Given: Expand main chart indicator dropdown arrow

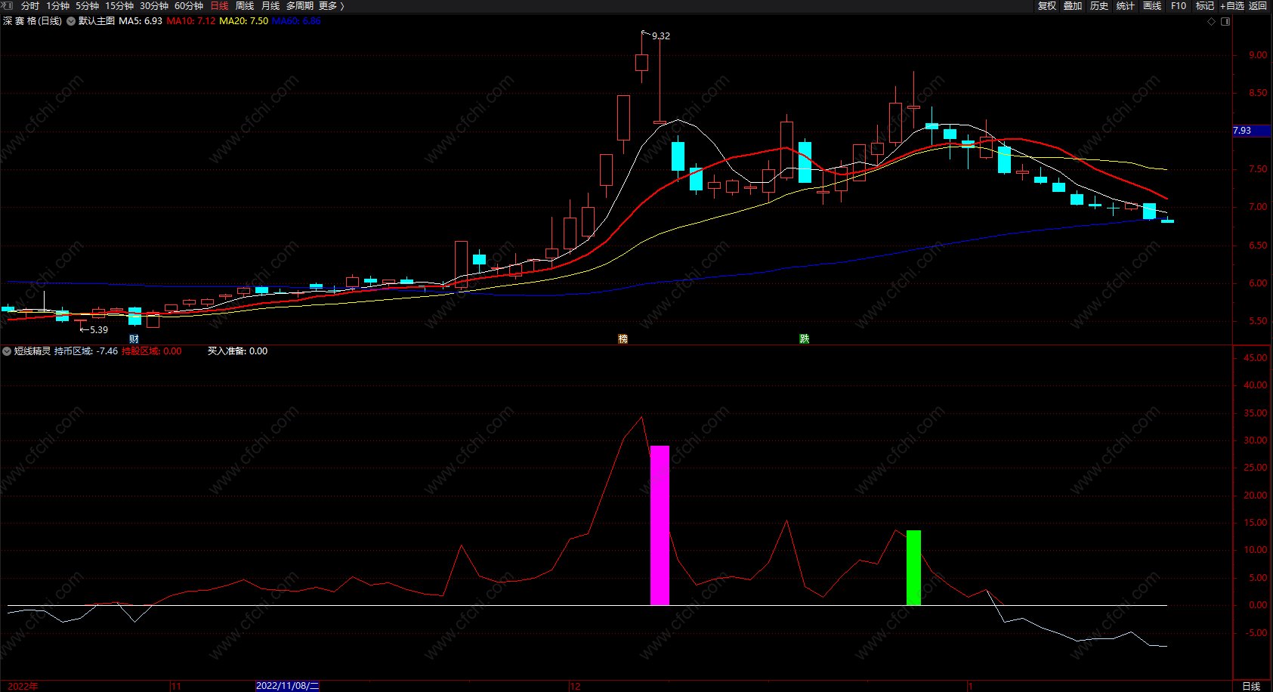Looking at the screenshot, I should point(71,21).
